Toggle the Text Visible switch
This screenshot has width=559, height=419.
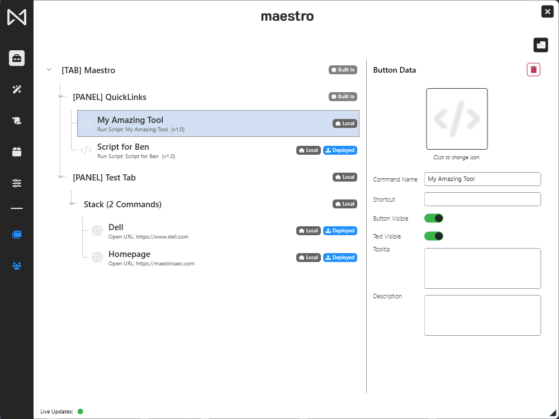(434, 236)
